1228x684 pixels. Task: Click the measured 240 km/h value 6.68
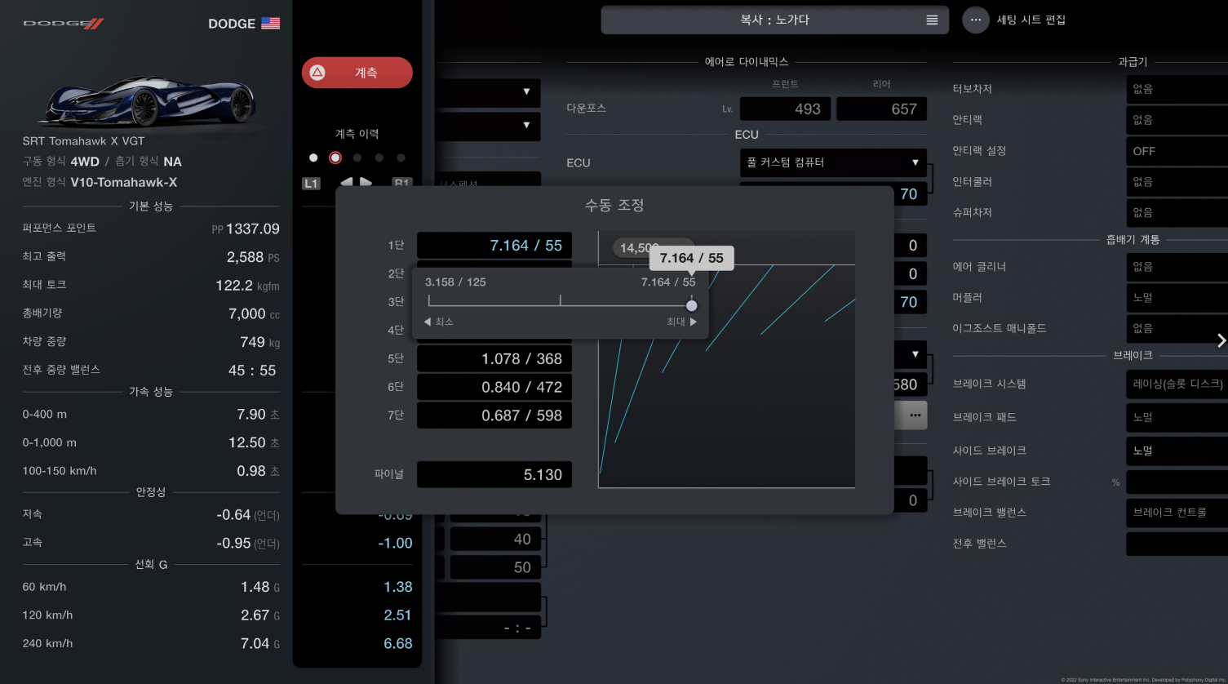tap(398, 644)
